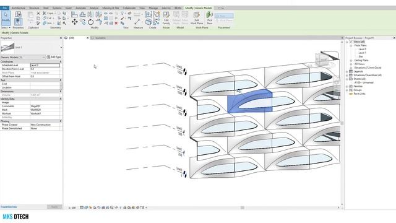Screen dimensions: 396x223
Task: Expand the Groups node
Action: pos(347,90)
